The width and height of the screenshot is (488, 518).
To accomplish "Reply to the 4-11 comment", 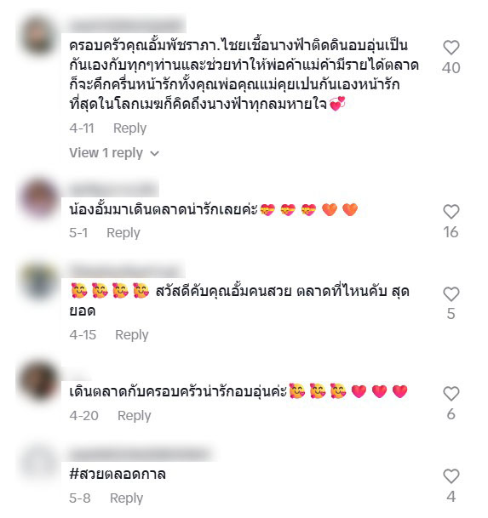I will click(x=129, y=128).
